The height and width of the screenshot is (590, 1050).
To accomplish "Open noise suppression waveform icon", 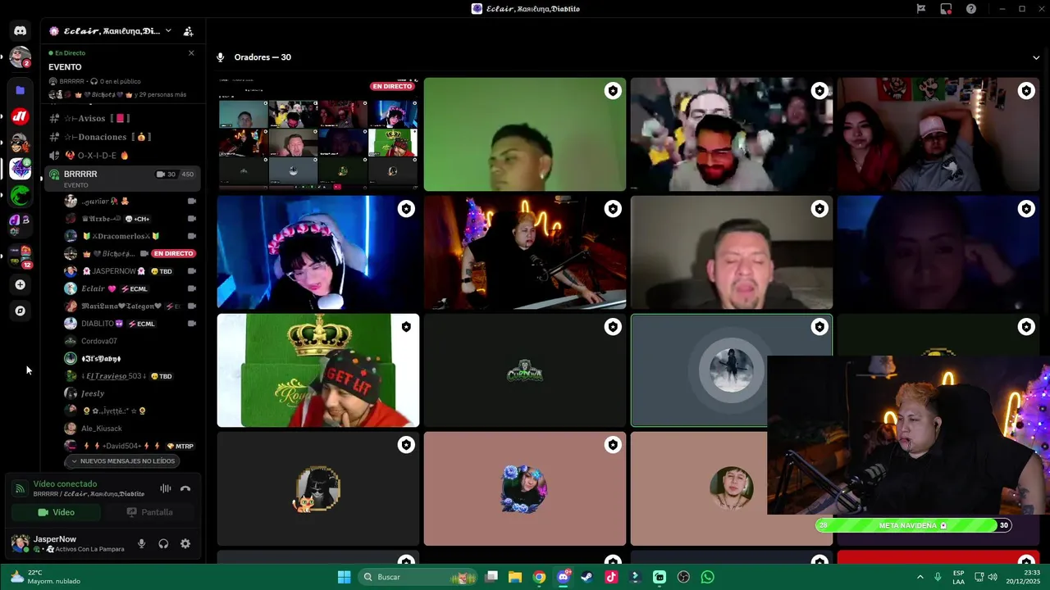I will point(166,488).
